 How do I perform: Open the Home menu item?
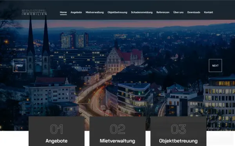click(x=63, y=12)
